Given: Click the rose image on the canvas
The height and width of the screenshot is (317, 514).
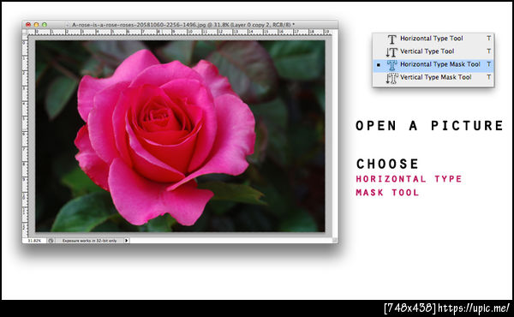Looking at the screenshot, I should pos(180,136).
